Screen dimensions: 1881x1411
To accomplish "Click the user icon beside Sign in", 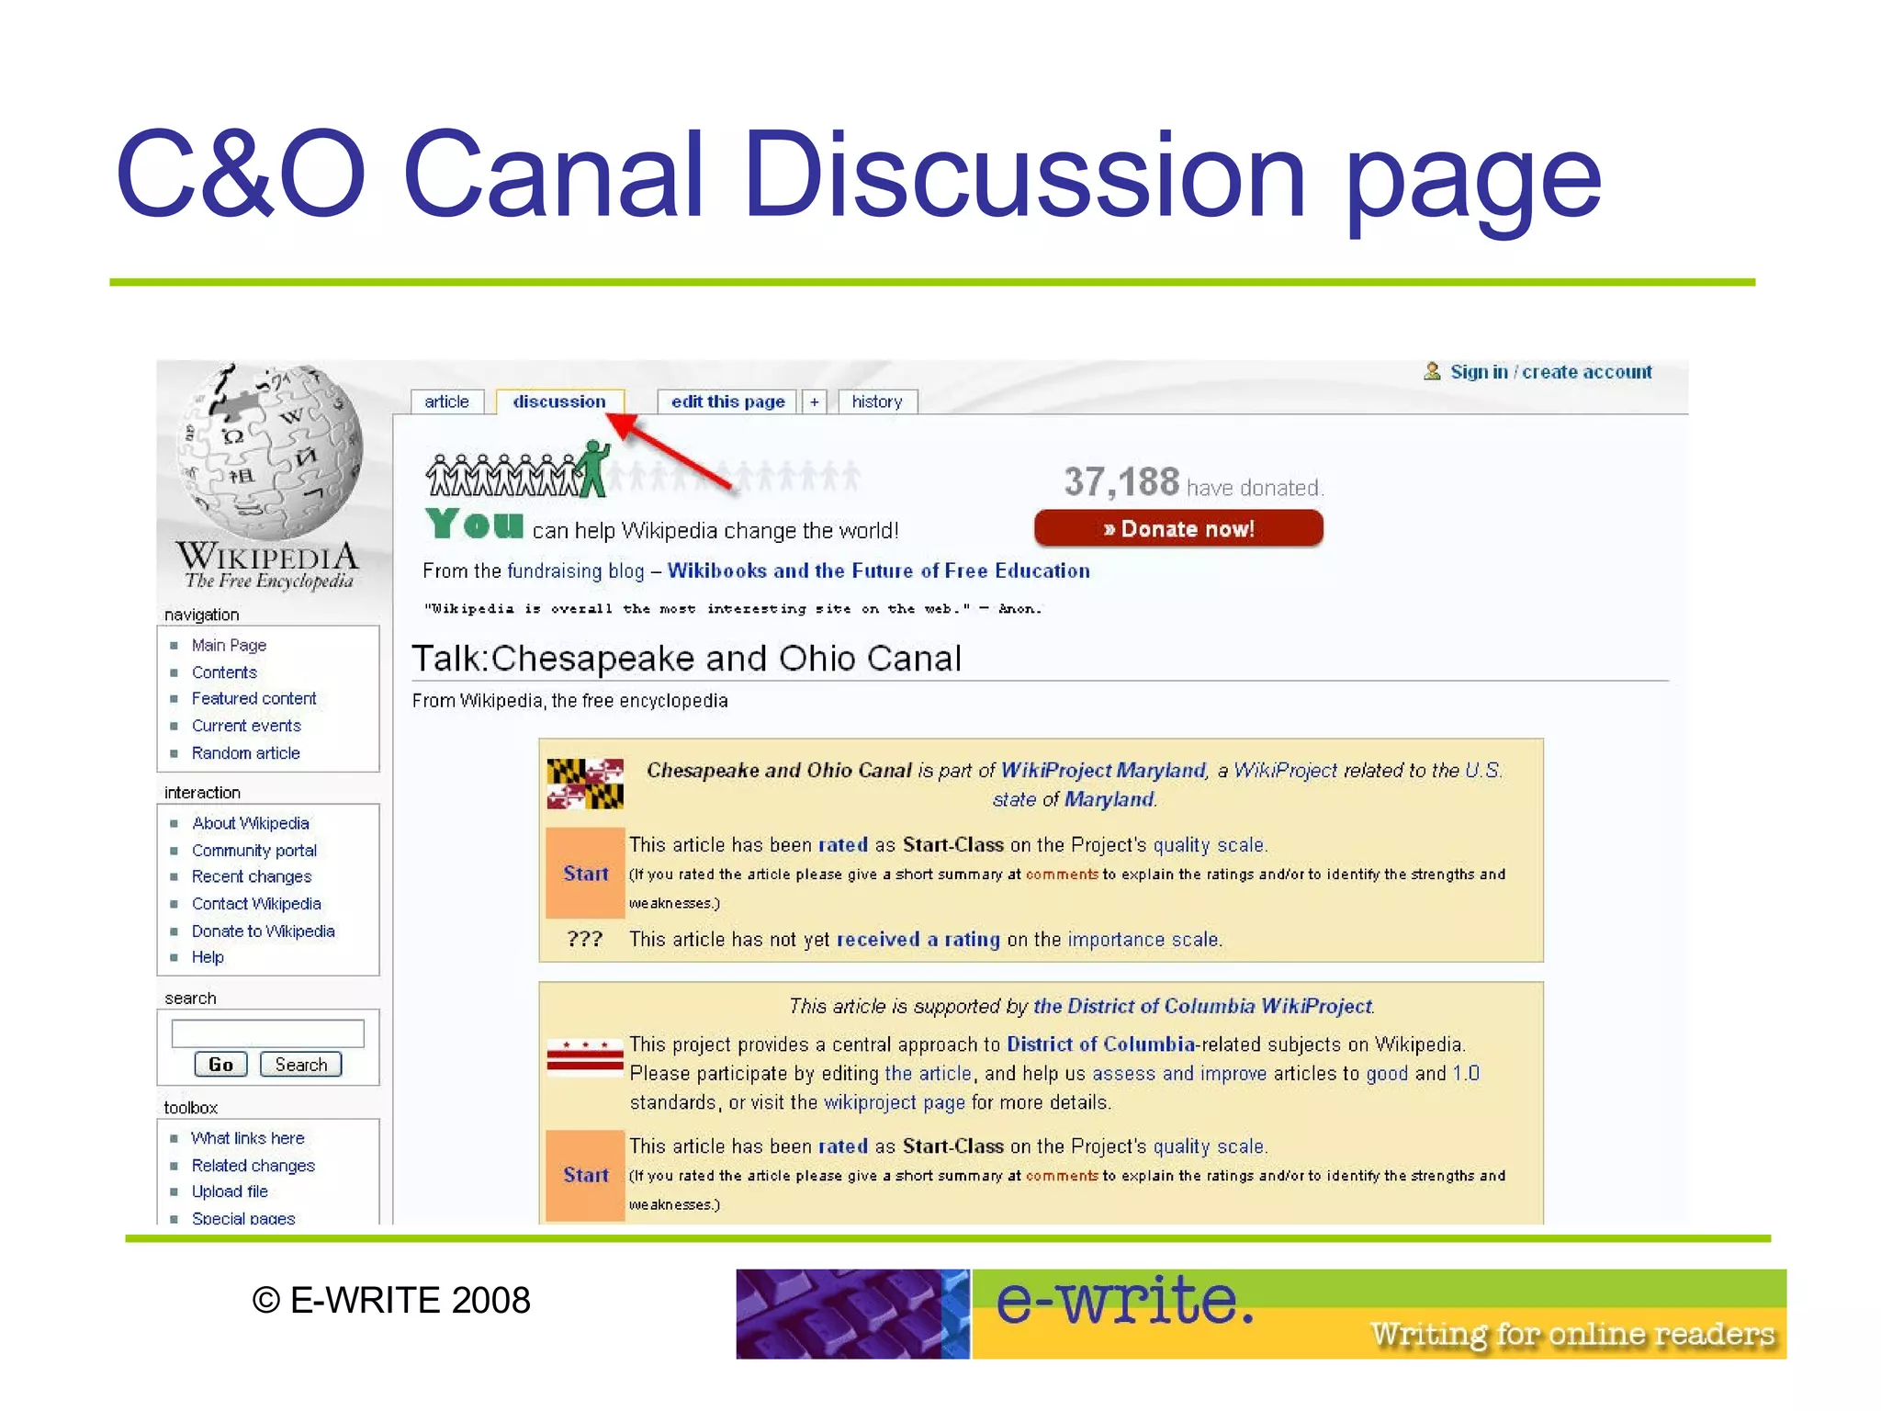I will coord(1432,371).
